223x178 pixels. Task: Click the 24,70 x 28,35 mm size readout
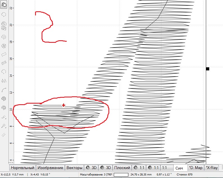tap(141, 175)
